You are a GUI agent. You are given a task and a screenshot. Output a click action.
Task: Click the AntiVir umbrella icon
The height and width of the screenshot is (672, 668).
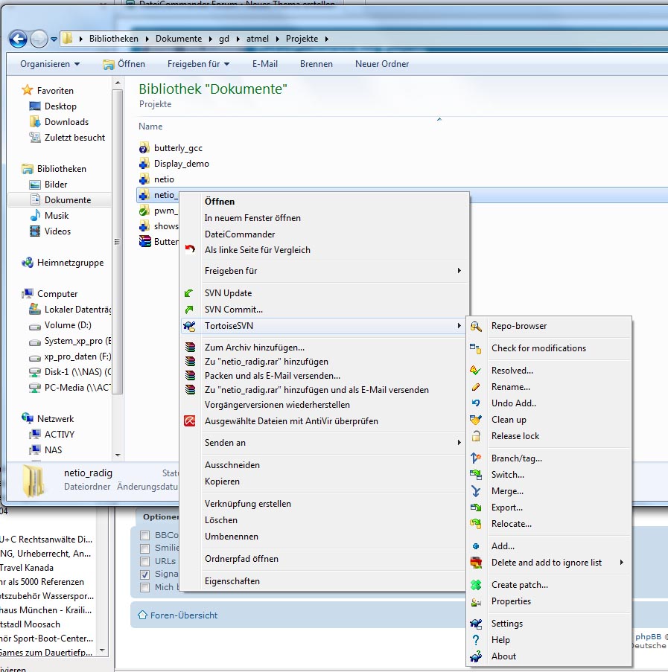(x=189, y=421)
